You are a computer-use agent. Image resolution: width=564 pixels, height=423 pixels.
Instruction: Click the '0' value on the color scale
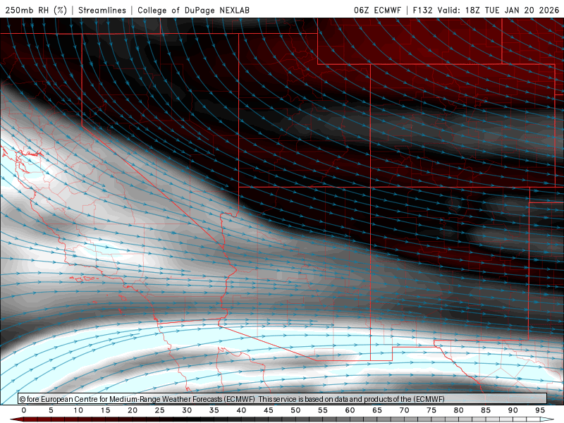pyautogui.click(x=24, y=410)
